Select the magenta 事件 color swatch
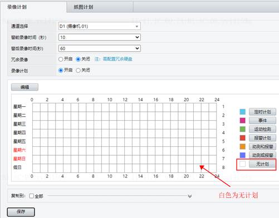The height and width of the screenshot is (218, 279). pyautogui.click(x=242, y=121)
